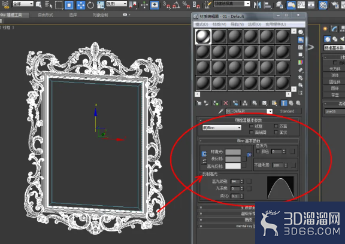Enable the 线框 wire checkbox

(252, 126)
